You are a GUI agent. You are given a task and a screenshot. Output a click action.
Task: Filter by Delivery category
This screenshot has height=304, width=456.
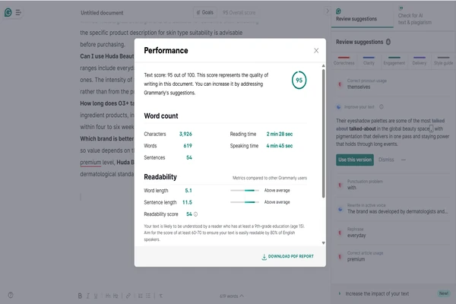[419, 61]
